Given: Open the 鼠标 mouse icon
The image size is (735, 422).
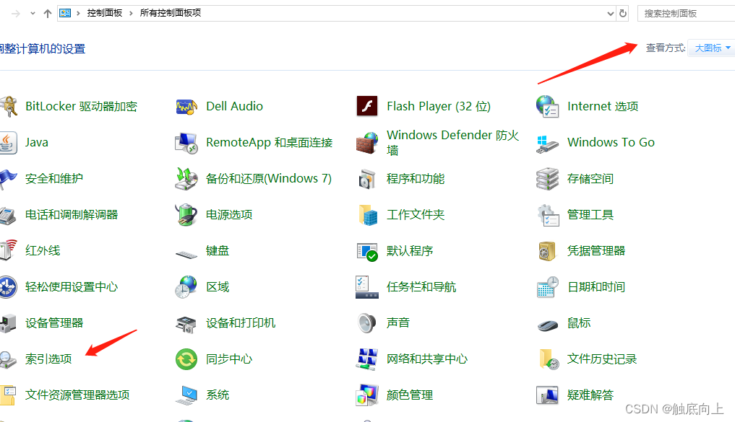Looking at the screenshot, I should (548, 324).
